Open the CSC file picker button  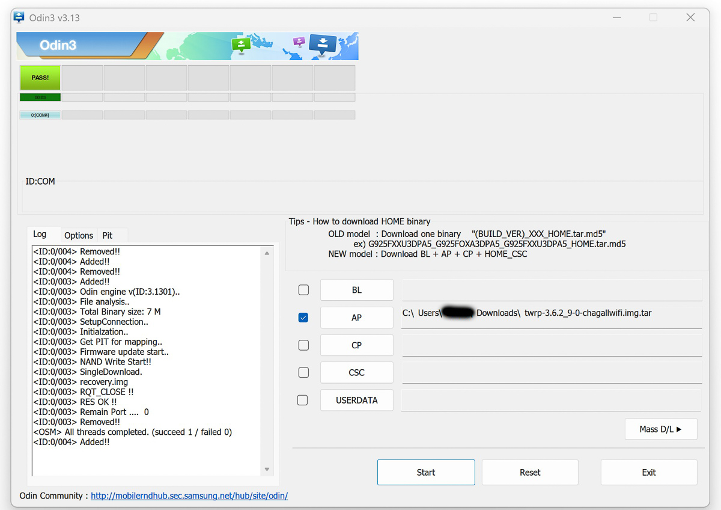tap(357, 373)
